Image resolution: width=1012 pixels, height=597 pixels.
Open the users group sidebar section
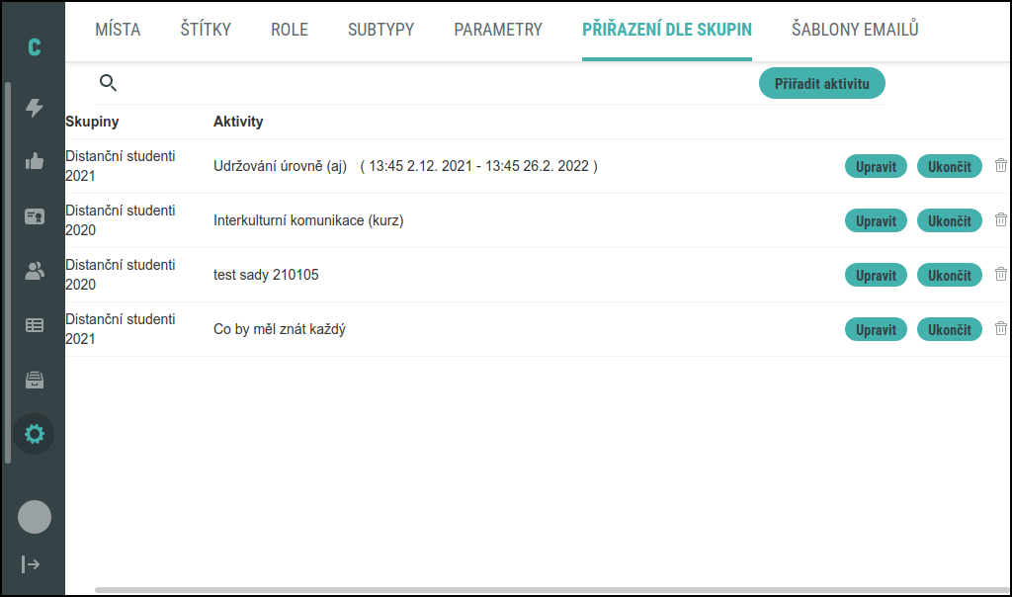[x=35, y=271]
